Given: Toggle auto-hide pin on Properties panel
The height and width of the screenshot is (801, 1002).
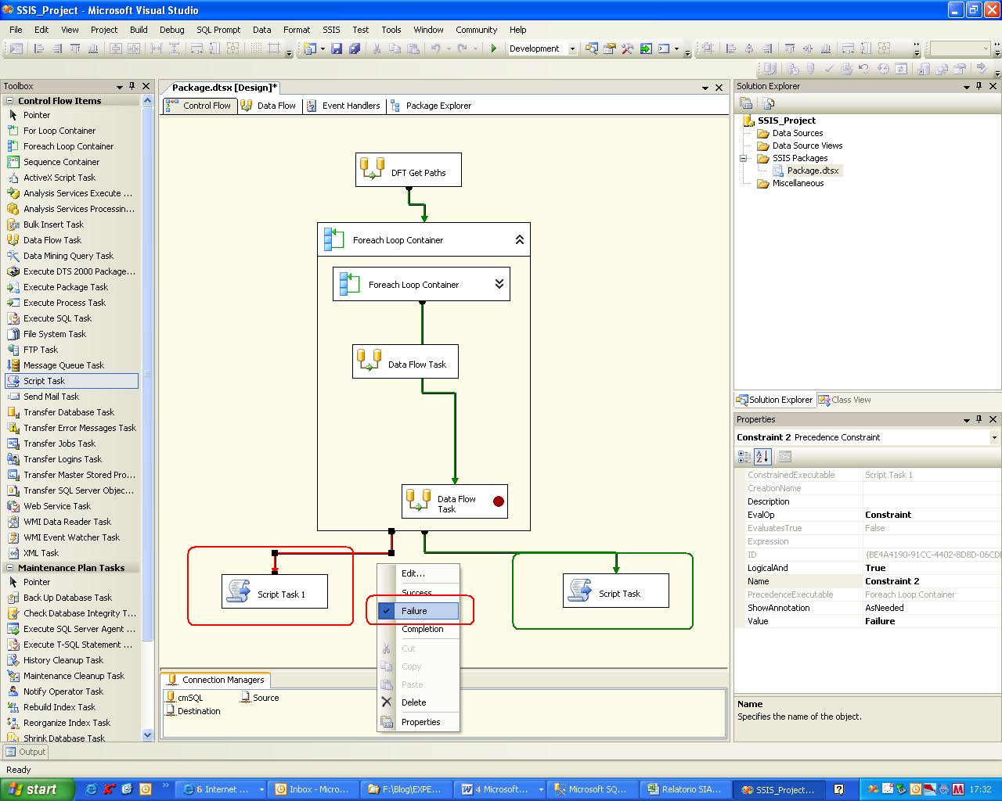Looking at the screenshot, I should [x=979, y=419].
